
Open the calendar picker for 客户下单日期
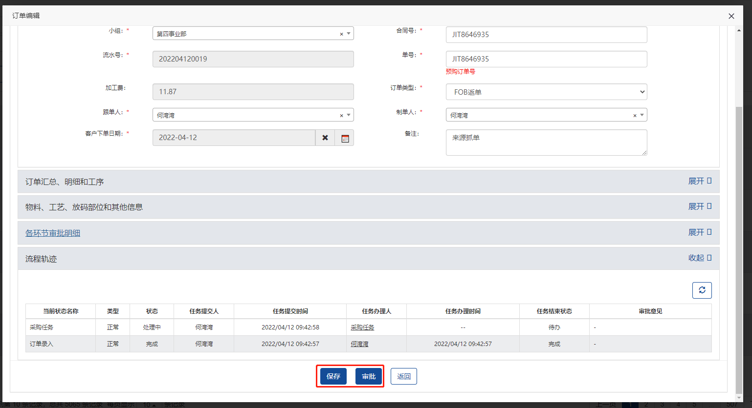(x=345, y=138)
